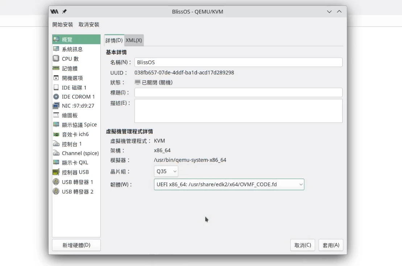This screenshot has width=402, height=266.
Task: Click the empty 標題(I) title field
Action: pyautogui.click(x=238, y=93)
